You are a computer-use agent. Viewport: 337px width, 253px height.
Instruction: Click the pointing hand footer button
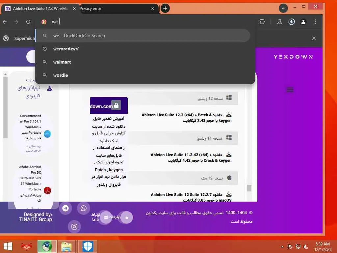[127, 217]
